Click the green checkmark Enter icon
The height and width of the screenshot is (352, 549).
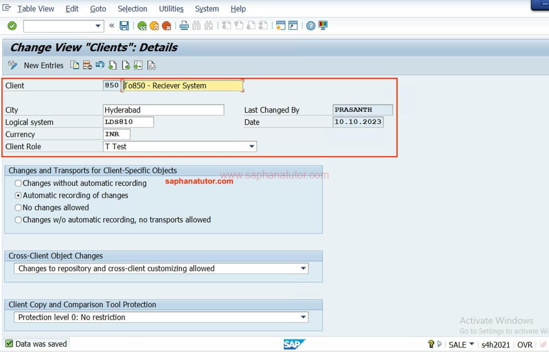[x=12, y=26]
